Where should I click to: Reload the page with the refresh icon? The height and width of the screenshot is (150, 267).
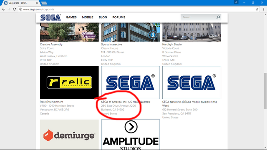[x=15, y=9]
